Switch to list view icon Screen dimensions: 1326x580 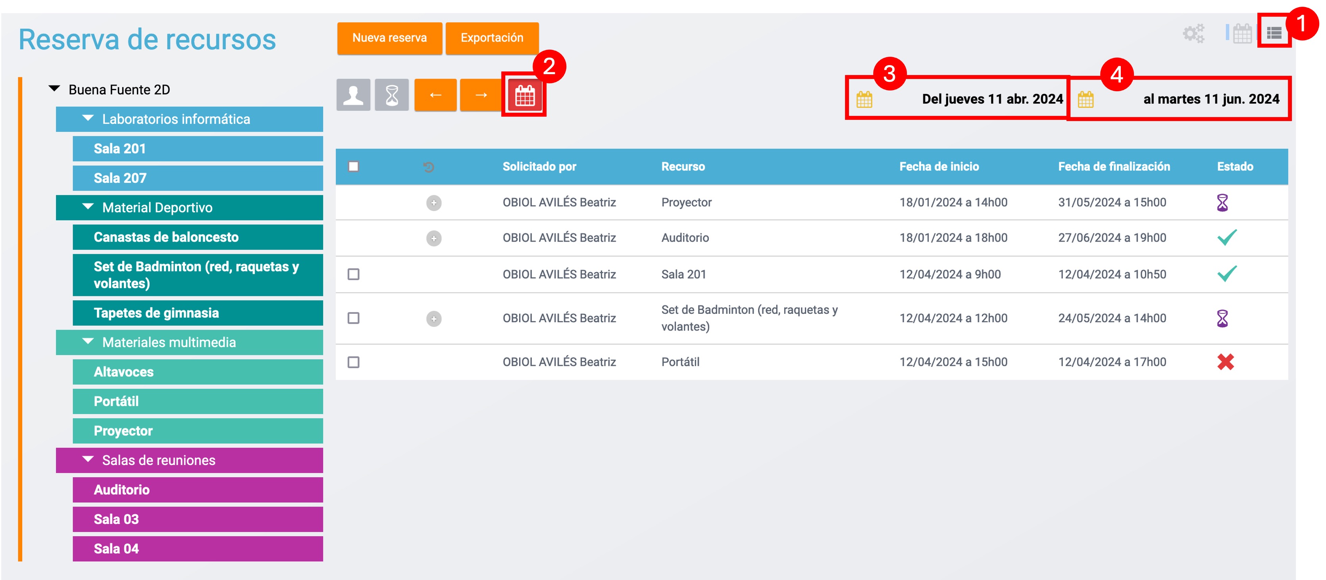point(1274,33)
